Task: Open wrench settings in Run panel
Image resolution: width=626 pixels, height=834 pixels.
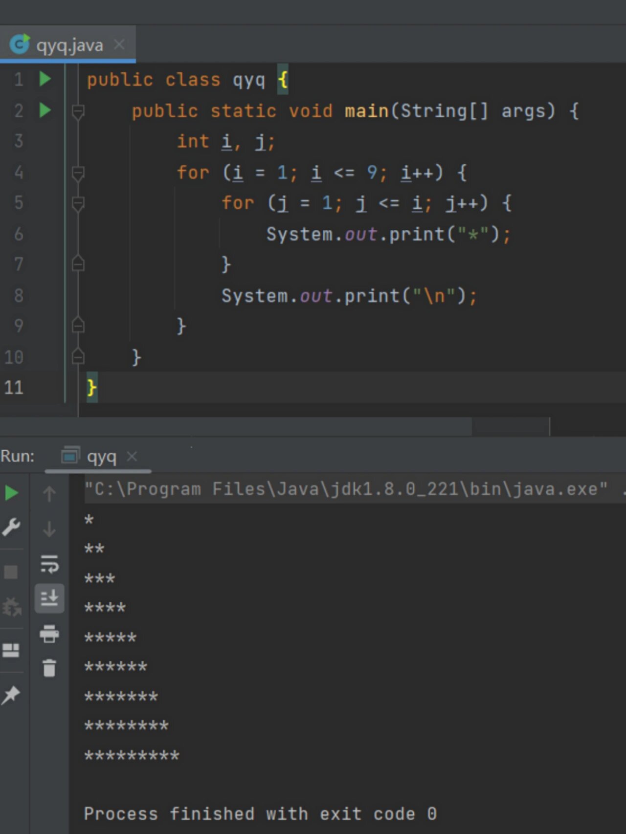Action: (11, 527)
